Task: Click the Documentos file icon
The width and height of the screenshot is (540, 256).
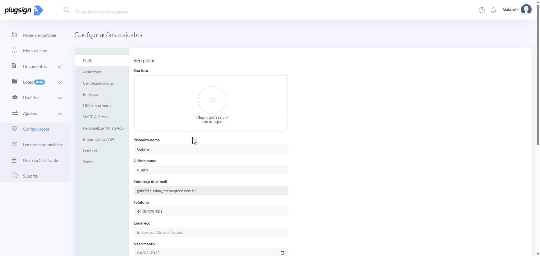Action: (x=14, y=66)
